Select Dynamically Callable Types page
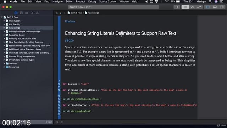227x128 pixels. pyautogui.click(x=22, y=60)
